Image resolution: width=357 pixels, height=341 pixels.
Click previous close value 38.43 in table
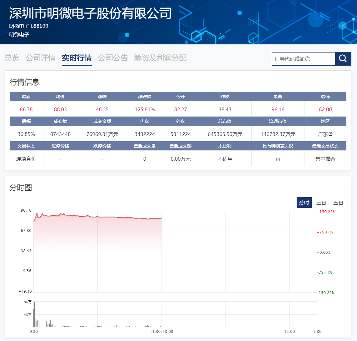pos(225,110)
